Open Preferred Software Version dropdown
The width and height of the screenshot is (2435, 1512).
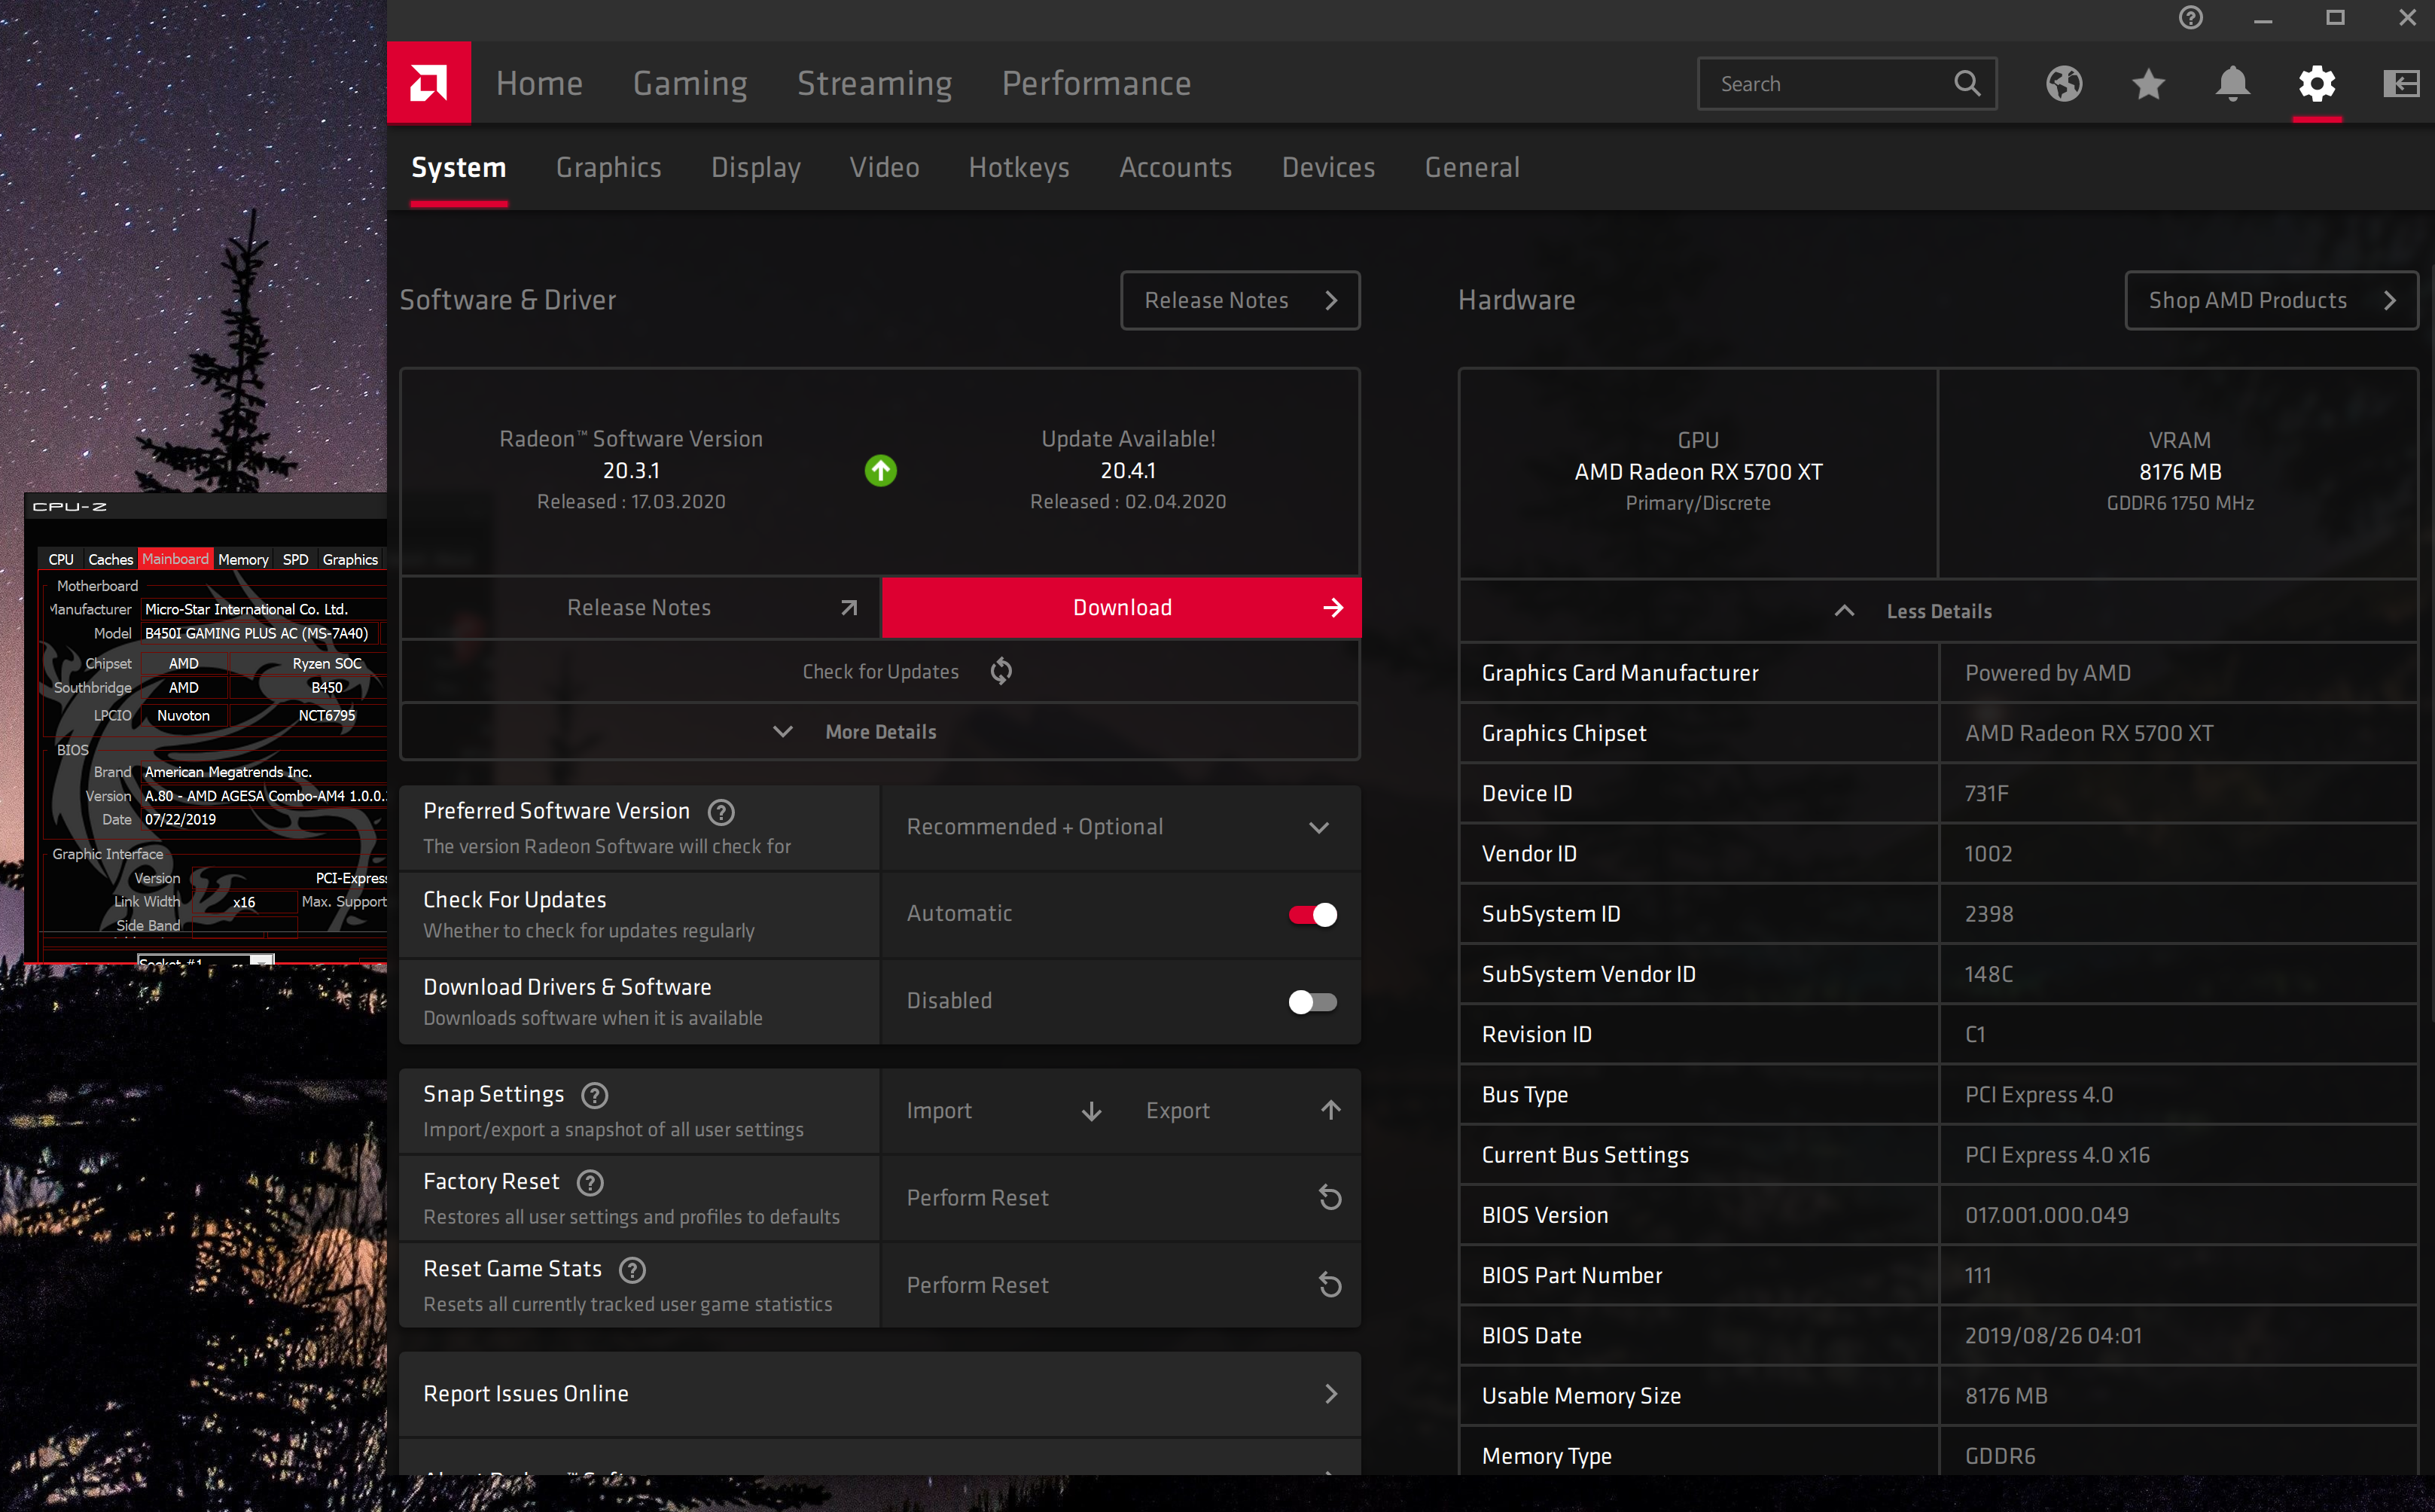pyautogui.click(x=1120, y=827)
